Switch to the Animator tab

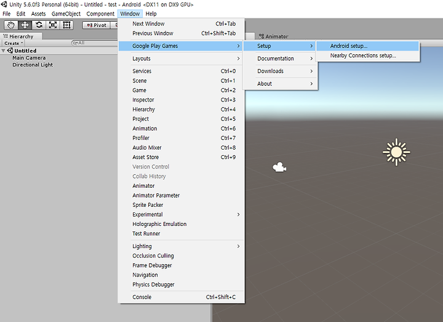tap(273, 36)
